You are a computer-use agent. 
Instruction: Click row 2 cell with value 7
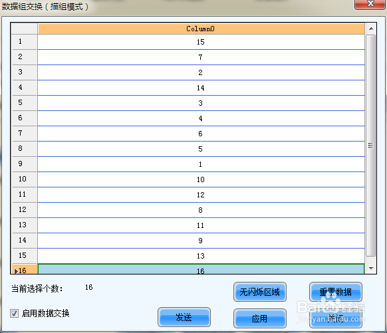click(x=201, y=57)
